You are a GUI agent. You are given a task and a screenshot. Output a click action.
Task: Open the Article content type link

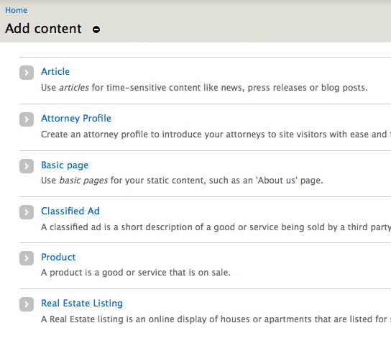pyautogui.click(x=55, y=72)
